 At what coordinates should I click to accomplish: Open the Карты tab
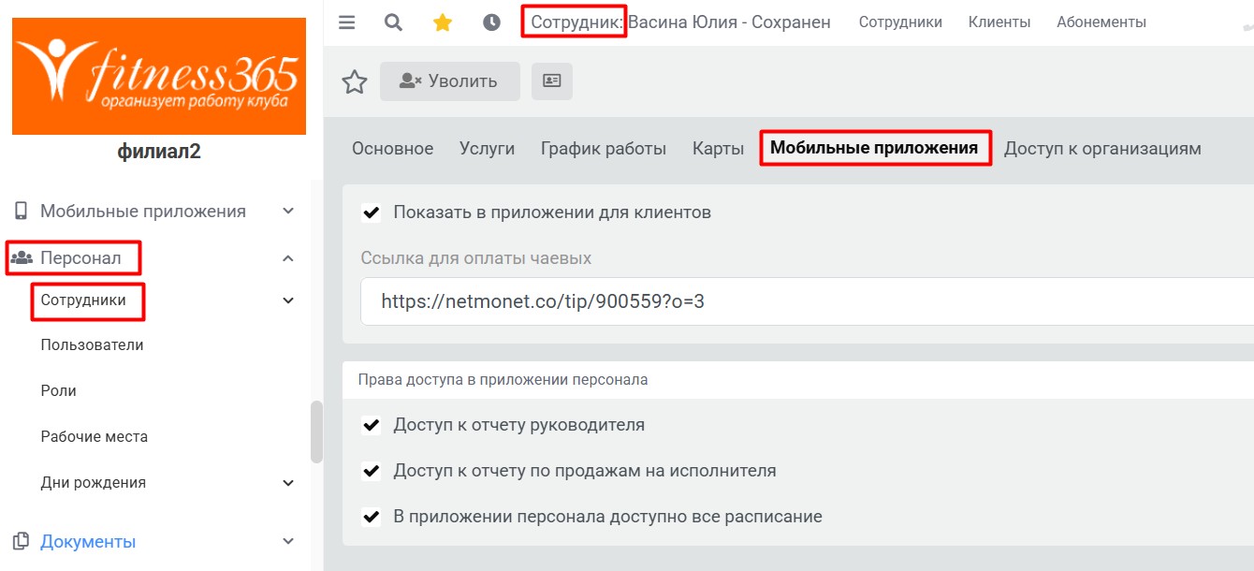pyautogui.click(x=718, y=148)
